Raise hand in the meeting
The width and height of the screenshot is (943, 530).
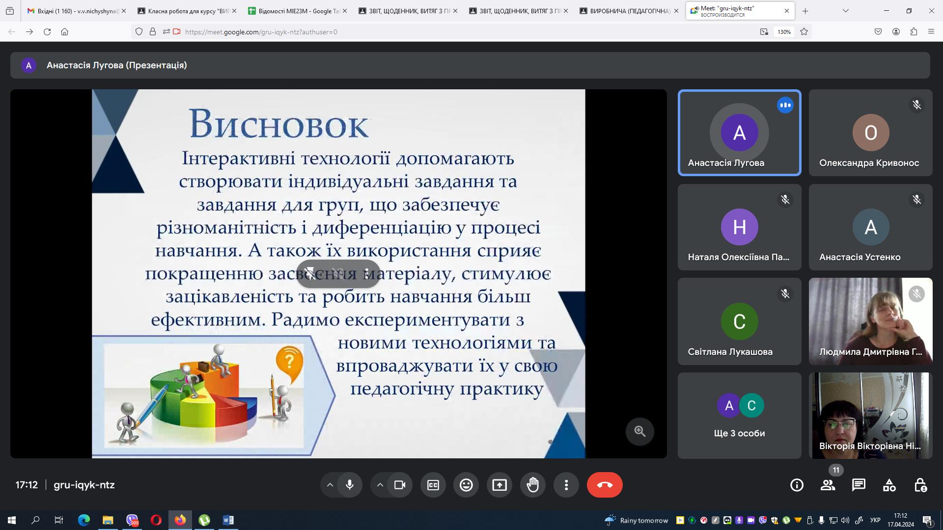point(533,485)
